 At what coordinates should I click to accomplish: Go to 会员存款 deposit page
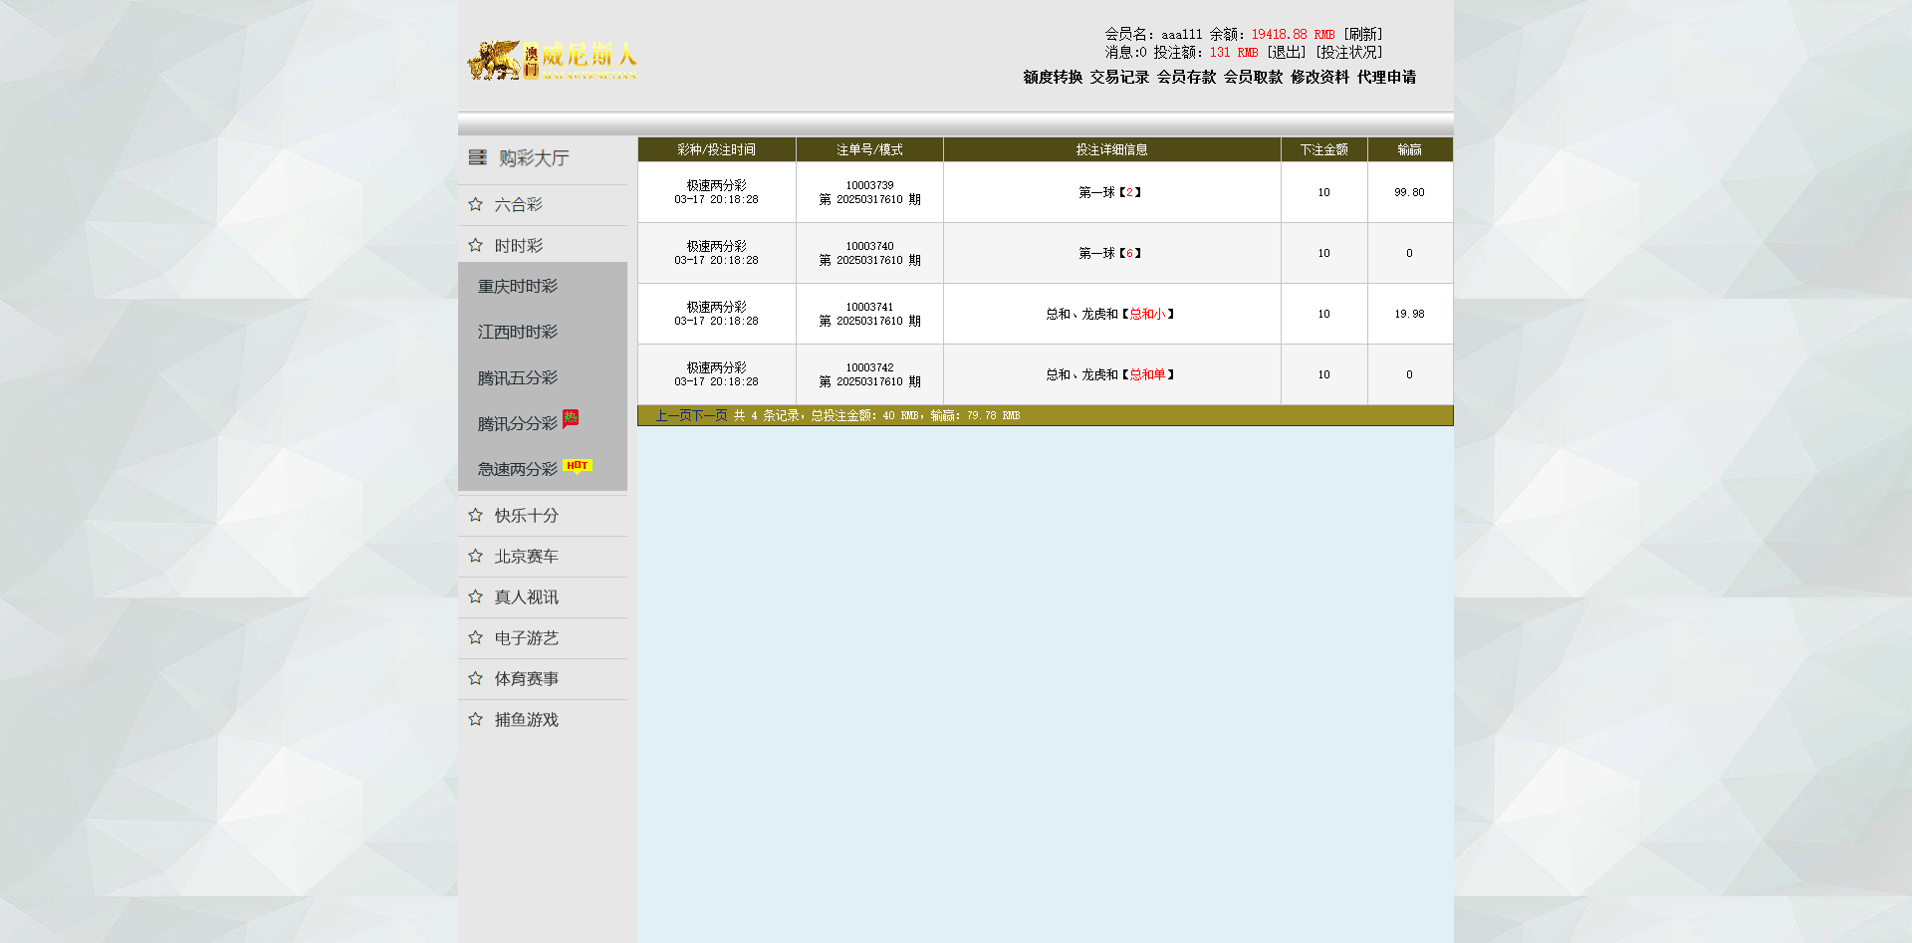[1186, 78]
